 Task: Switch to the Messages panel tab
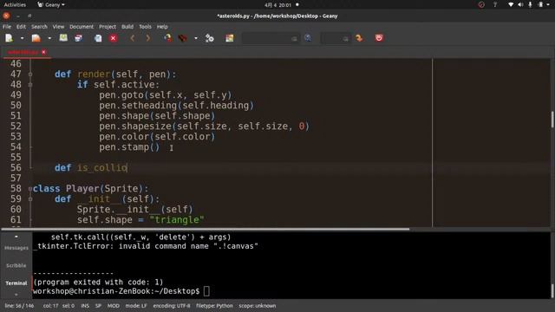click(16, 248)
